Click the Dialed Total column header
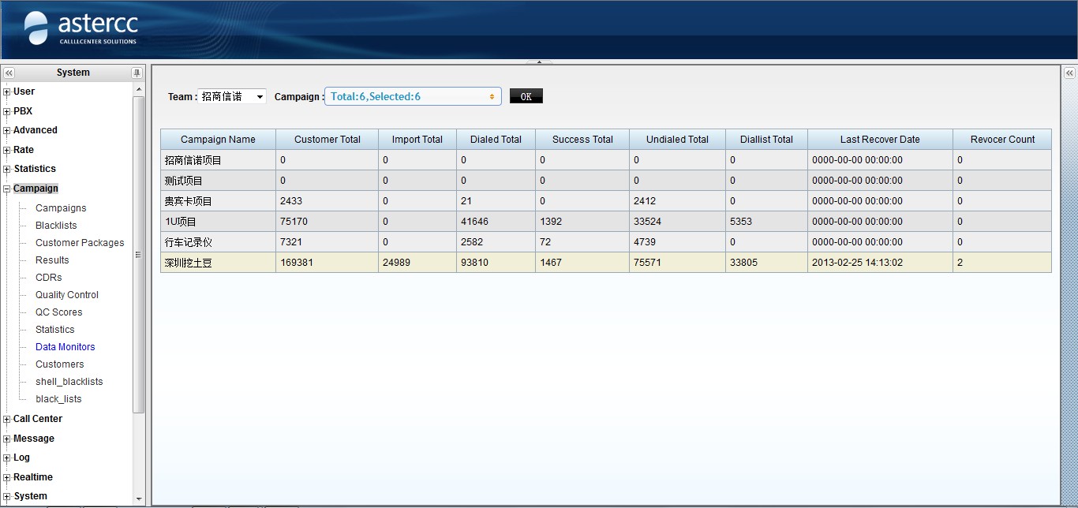The image size is (1078, 508). [x=496, y=140]
